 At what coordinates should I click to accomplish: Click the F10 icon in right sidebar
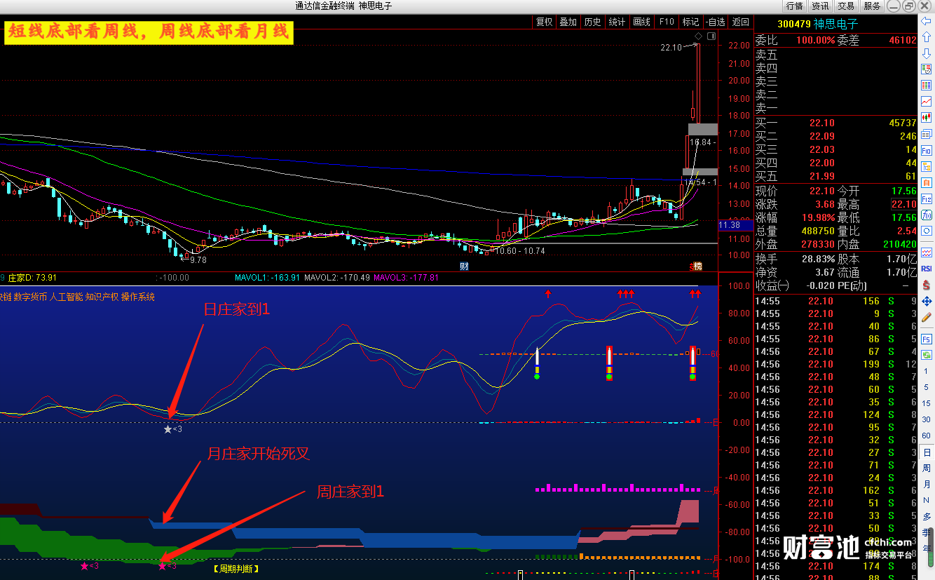(x=927, y=150)
